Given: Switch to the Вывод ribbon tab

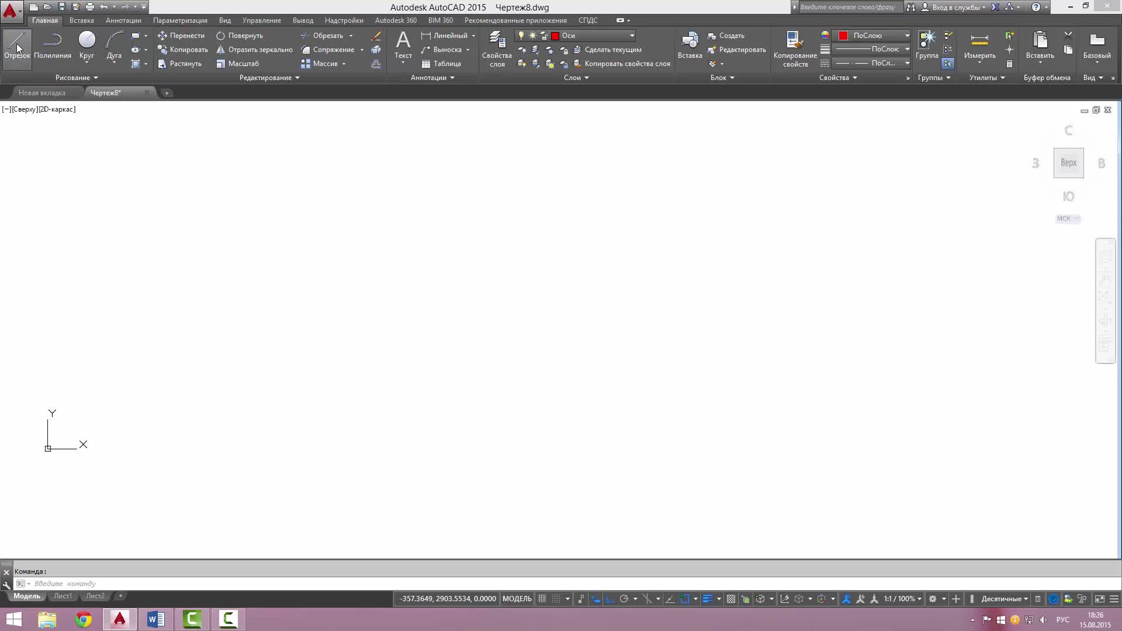Looking at the screenshot, I should point(303,20).
